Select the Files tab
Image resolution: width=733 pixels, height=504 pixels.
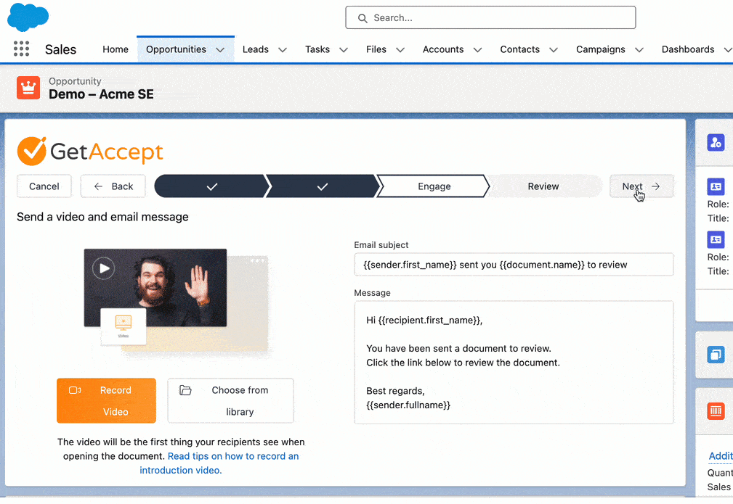click(x=376, y=49)
